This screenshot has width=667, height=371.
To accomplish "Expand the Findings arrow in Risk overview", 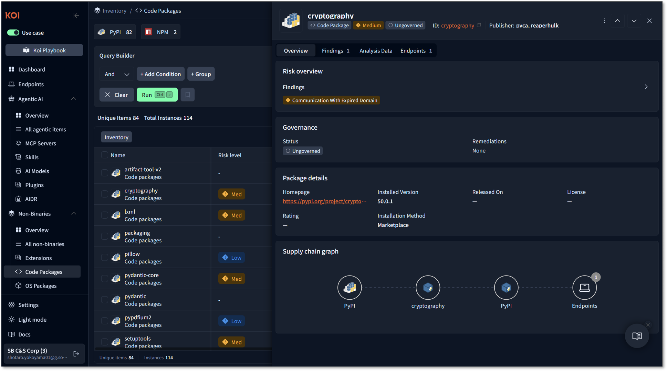I will coord(646,87).
